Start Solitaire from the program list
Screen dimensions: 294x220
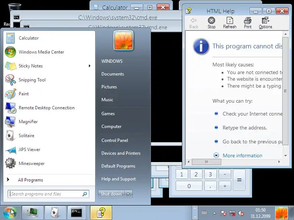point(49,136)
